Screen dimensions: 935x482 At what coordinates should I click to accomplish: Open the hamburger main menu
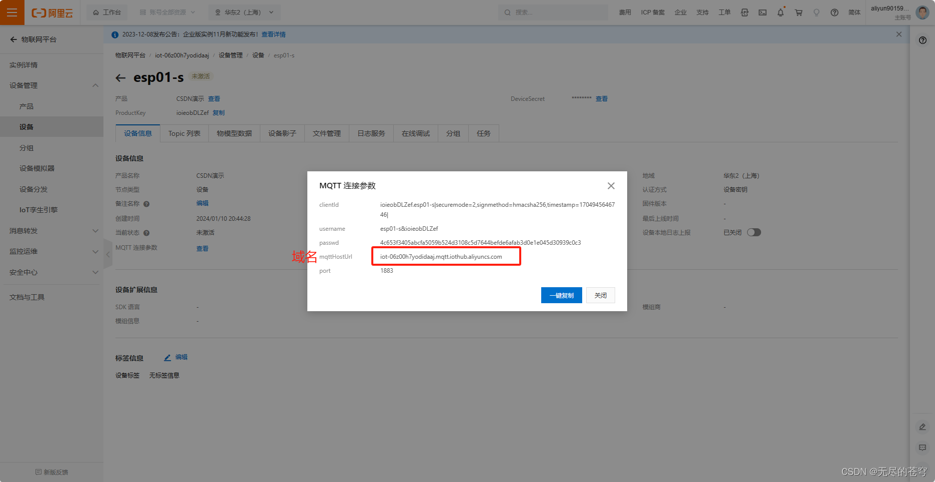point(12,12)
